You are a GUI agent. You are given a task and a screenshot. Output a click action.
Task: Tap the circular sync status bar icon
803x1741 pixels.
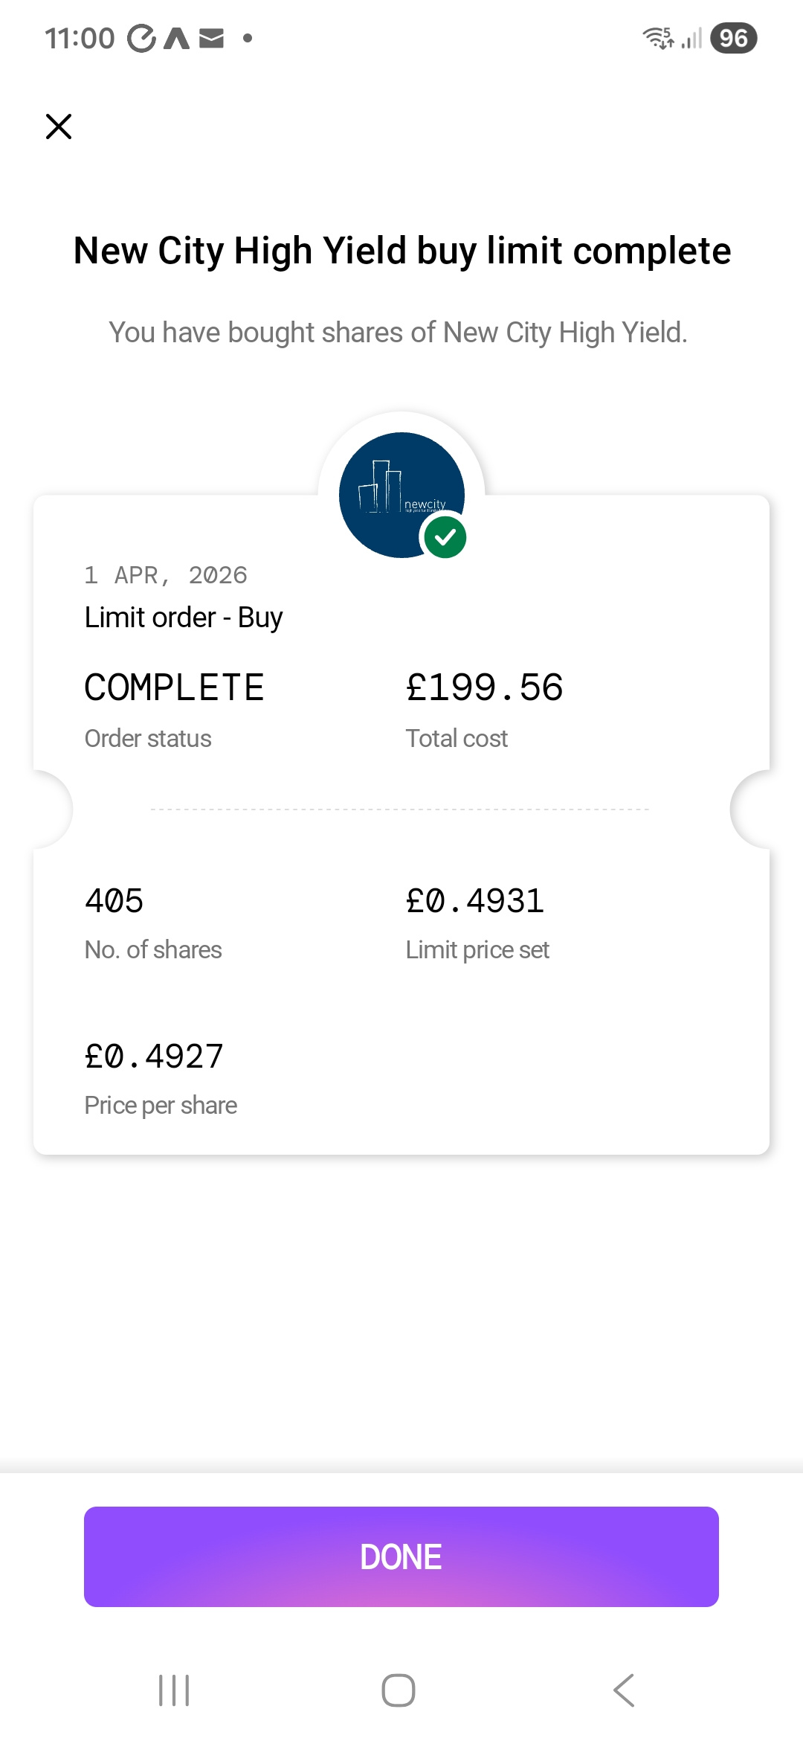[141, 38]
